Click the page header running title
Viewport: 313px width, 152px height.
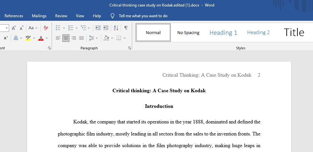[x=207, y=75]
